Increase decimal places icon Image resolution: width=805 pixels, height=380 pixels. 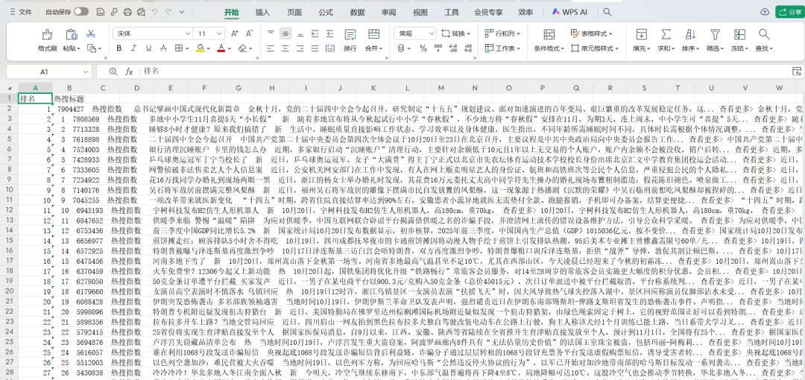click(453, 48)
